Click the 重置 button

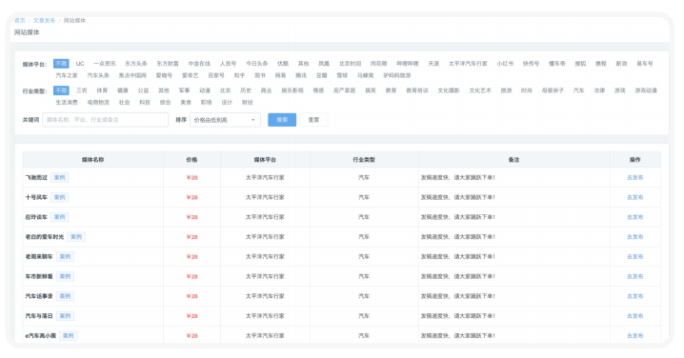point(313,120)
